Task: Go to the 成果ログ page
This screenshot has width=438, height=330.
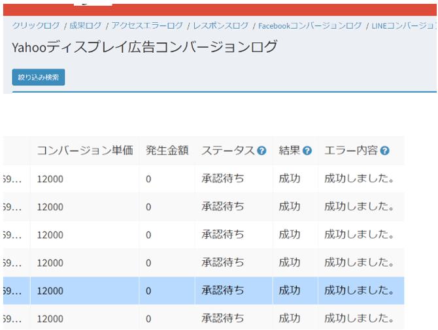Action: tap(86, 25)
